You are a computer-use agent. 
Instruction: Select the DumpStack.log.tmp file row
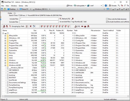pos(66,87)
